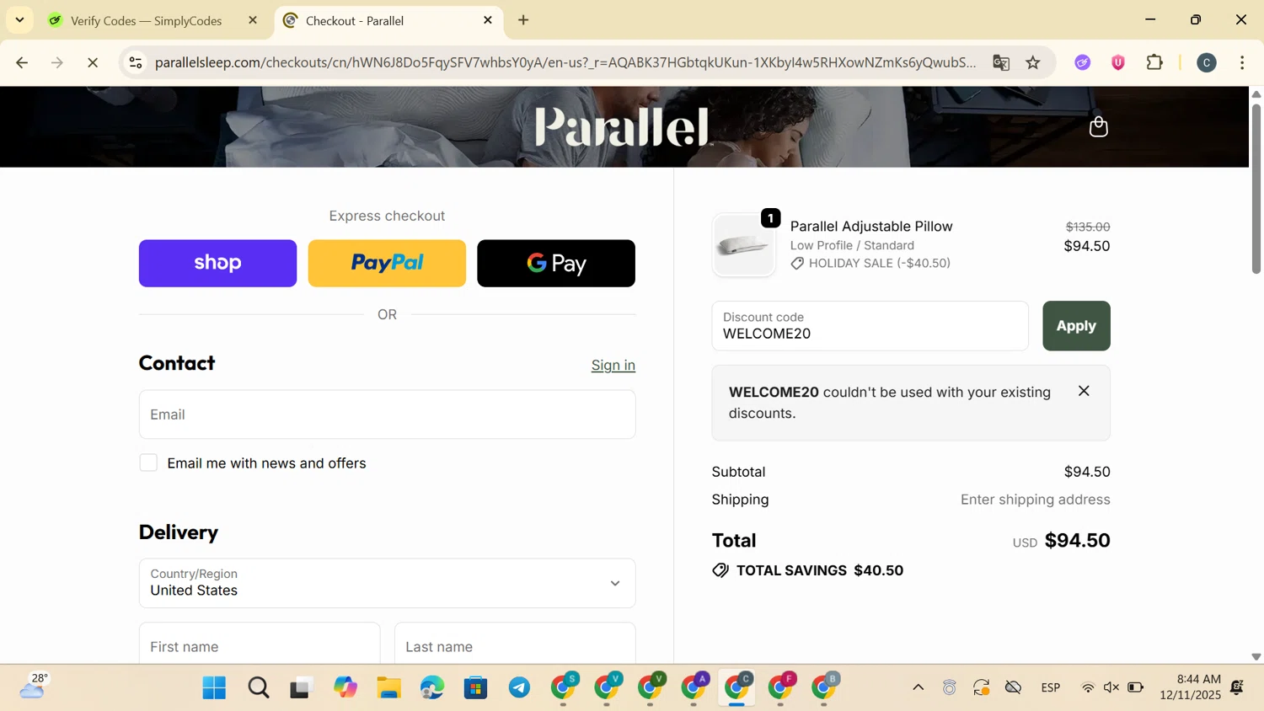Stop page loading with the X button
This screenshot has height=711, width=1264.
(93, 62)
